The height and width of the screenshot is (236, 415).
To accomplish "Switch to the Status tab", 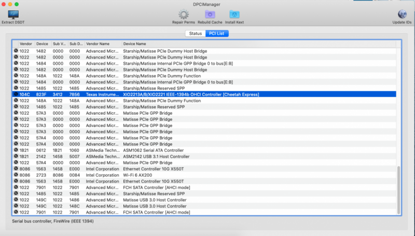I will [x=195, y=33].
